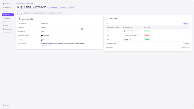Screen dimensions: 194x109
Task: Click the Send a Nudge button
Action: click(x=53, y=7)
